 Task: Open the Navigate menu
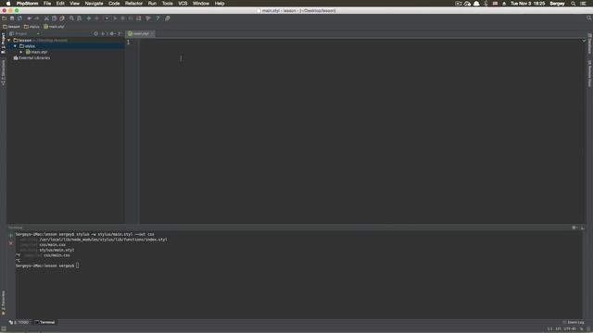point(94,4)
